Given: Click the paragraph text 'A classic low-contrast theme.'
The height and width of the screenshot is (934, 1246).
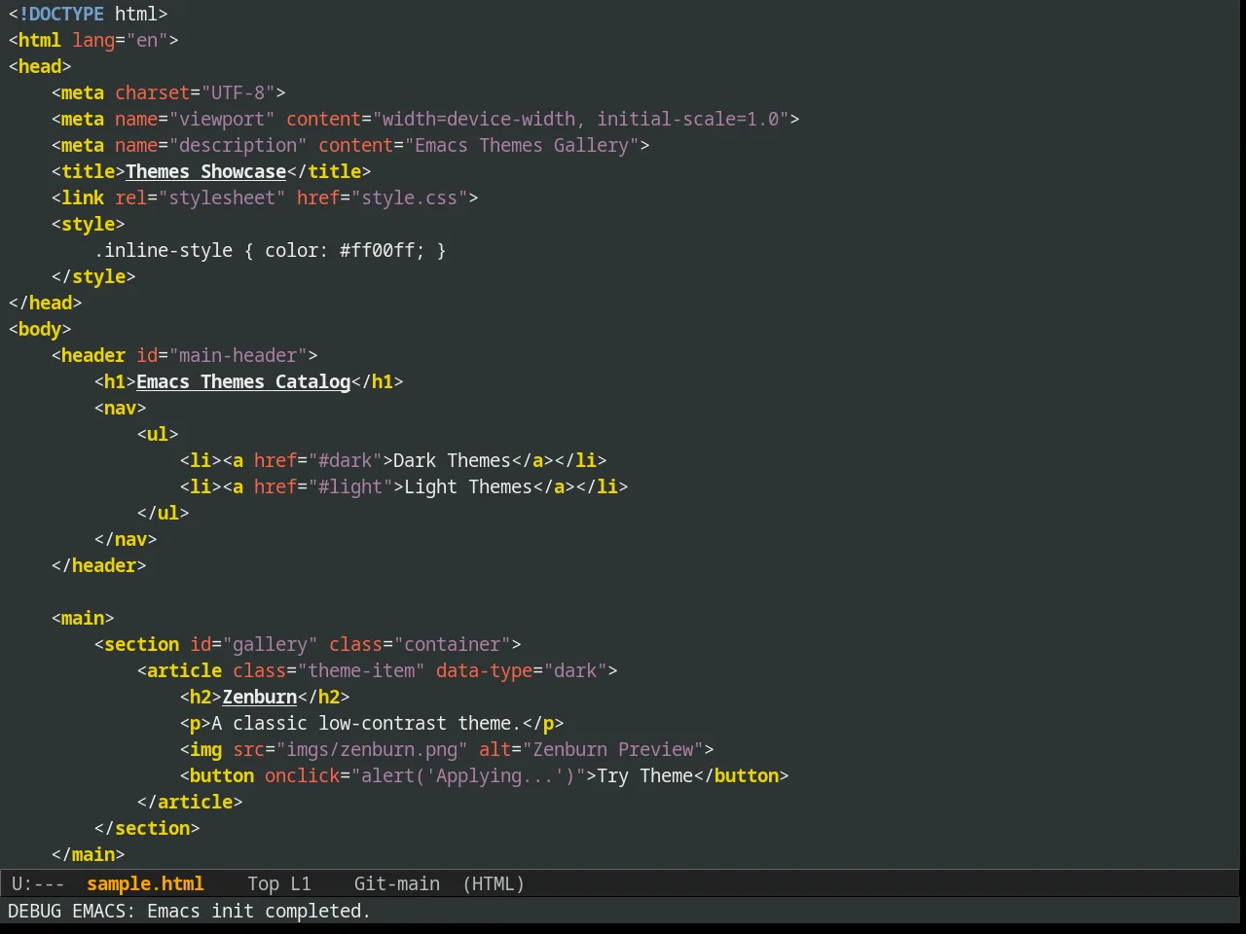Looking at the screenshot, I should pyautogui.click(x=367, y=723).
